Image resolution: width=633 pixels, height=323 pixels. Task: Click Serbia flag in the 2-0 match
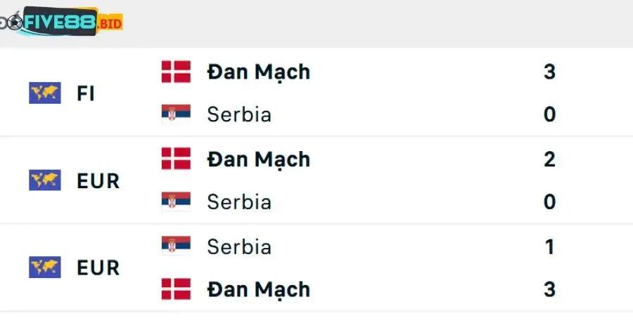(176, 202)
